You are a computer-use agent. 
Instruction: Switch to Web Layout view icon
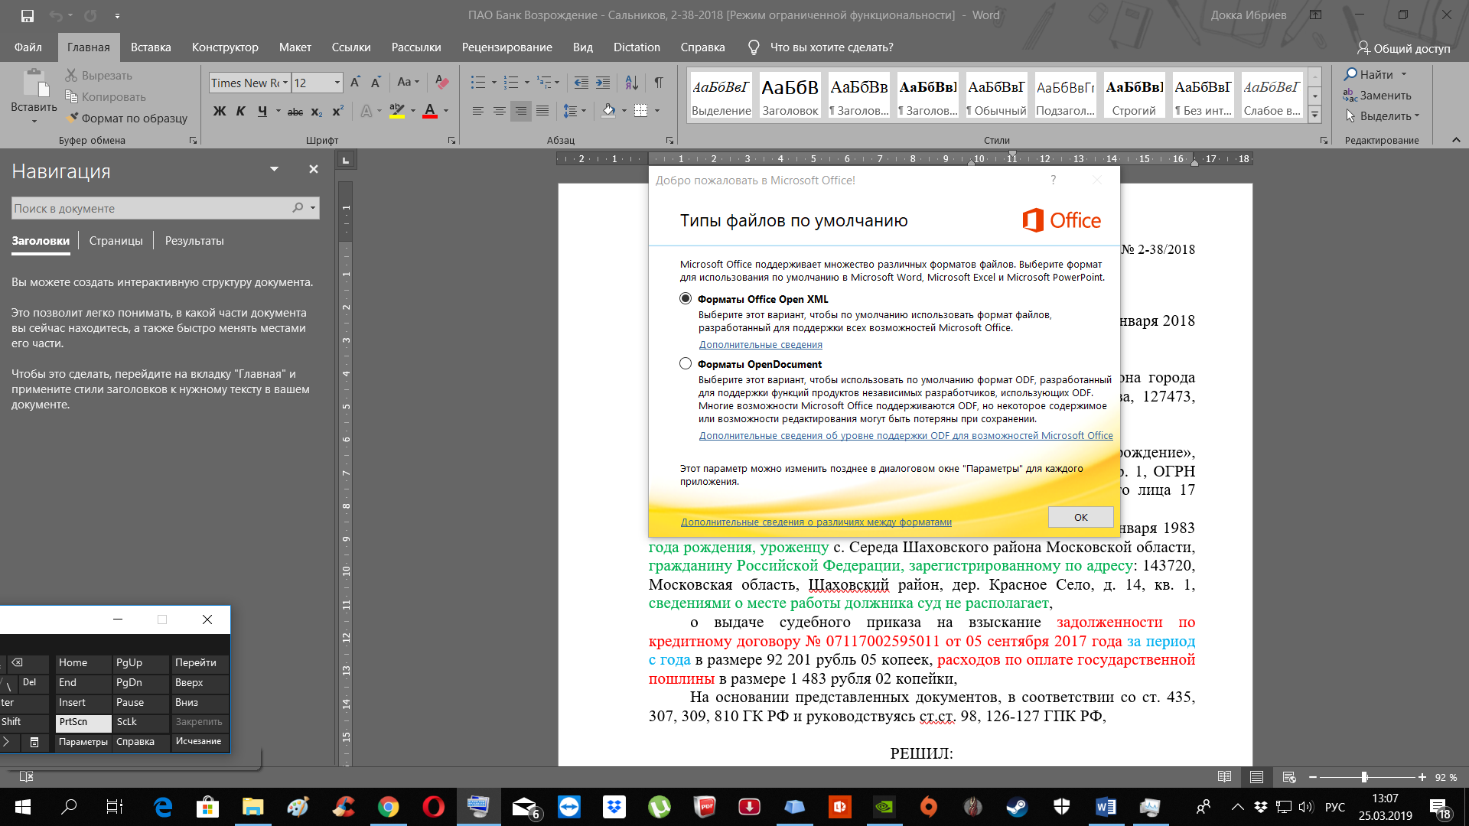click(1289, 777)
